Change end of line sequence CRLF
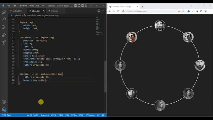Image resolution: width=213 pixels, height=120 pixels. pyautogui.click(x=61, y=115)
